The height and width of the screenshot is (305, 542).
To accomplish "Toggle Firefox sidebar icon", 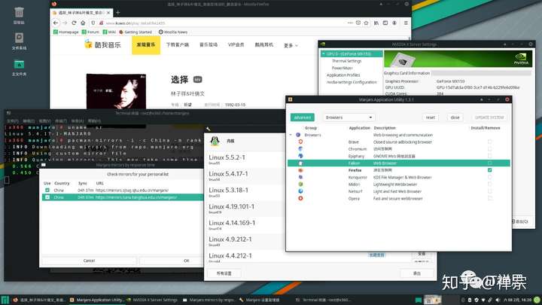I will click(x=385, y=23).
